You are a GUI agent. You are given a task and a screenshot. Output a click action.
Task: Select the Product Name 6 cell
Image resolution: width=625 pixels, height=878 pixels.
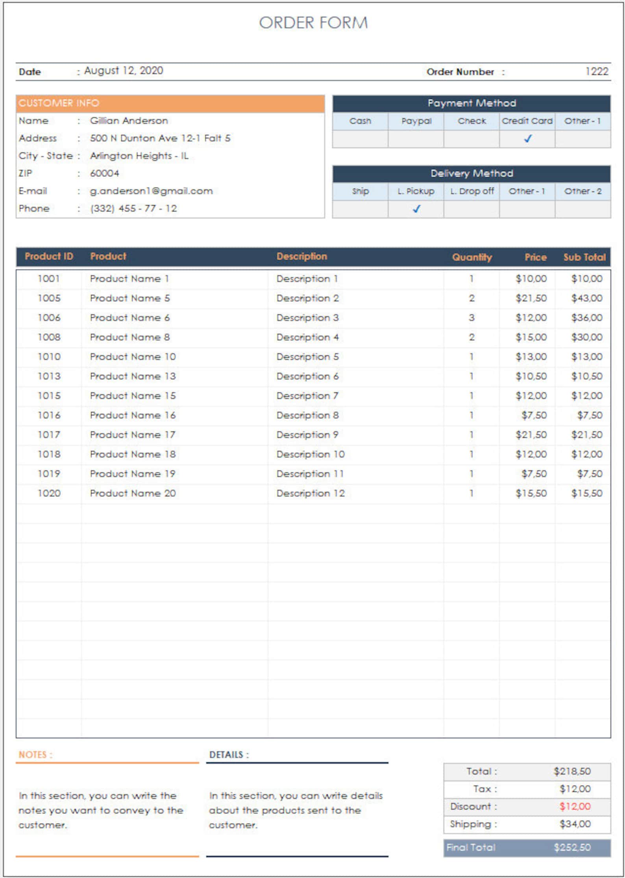pyautogui.click(x=174, y=318)
